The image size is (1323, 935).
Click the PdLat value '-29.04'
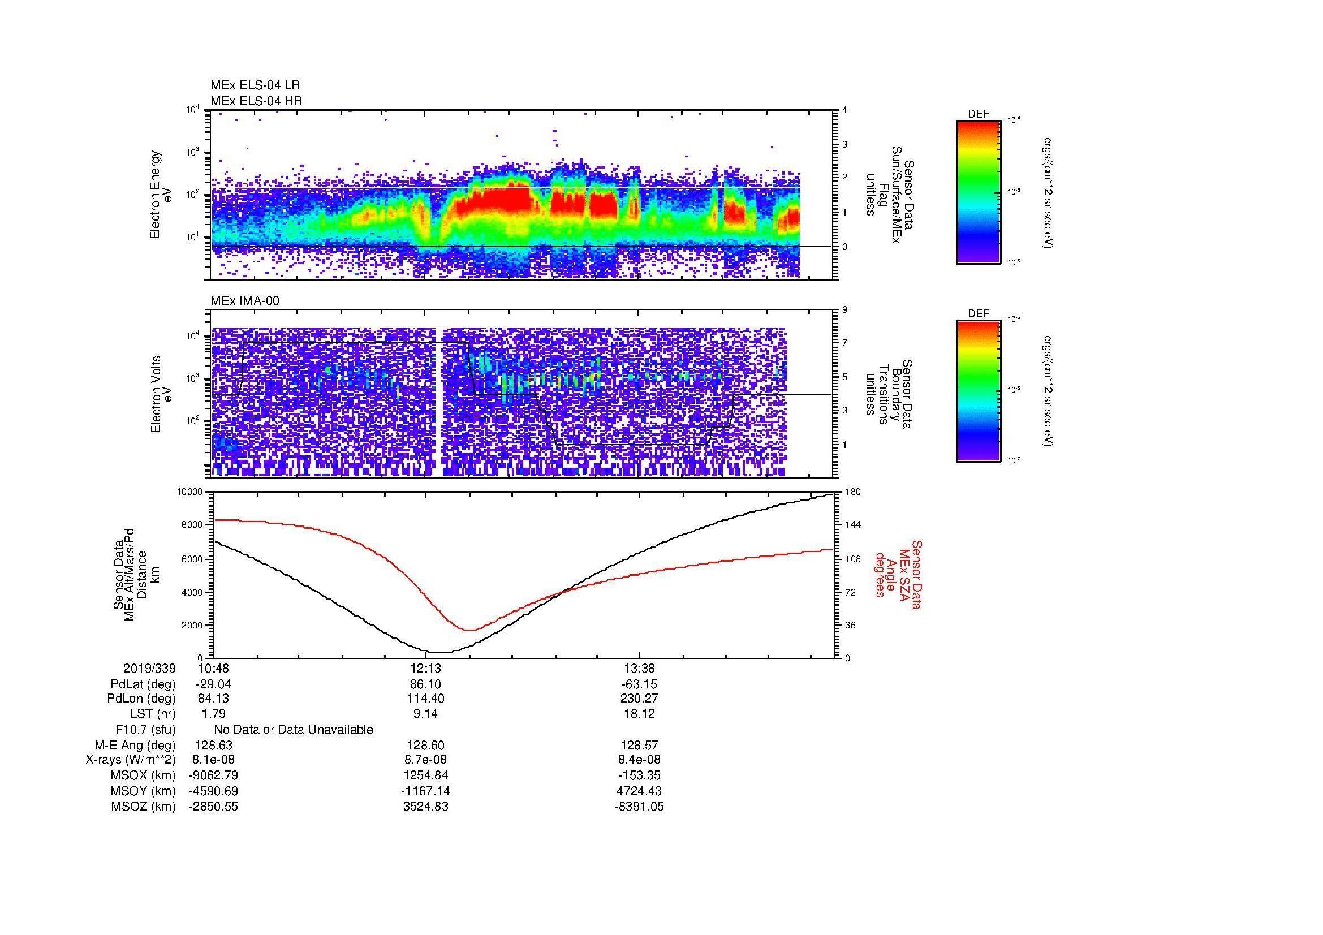point(214,684)
